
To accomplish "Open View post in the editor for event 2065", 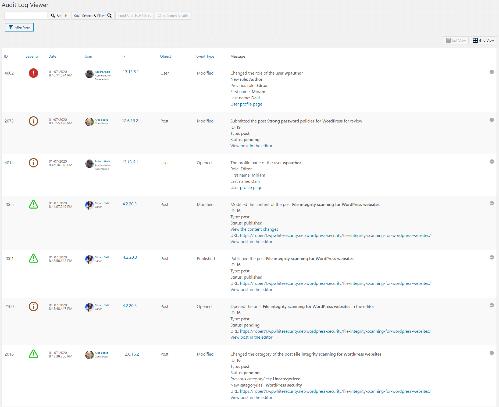I will [x=251, y=241].
